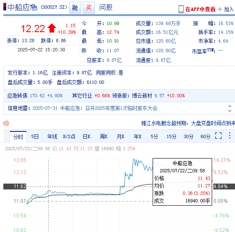Open 在APP中查看 link

pos(200,9)
